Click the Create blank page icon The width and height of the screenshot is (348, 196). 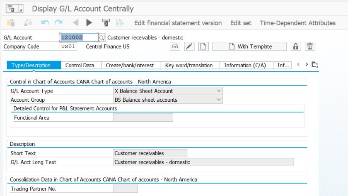203,47
